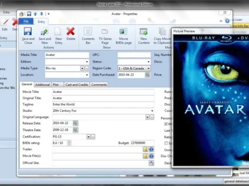Click the Certification ellipsis button
The height and width of the screenshot is (186, 249).
pos(93,137)
